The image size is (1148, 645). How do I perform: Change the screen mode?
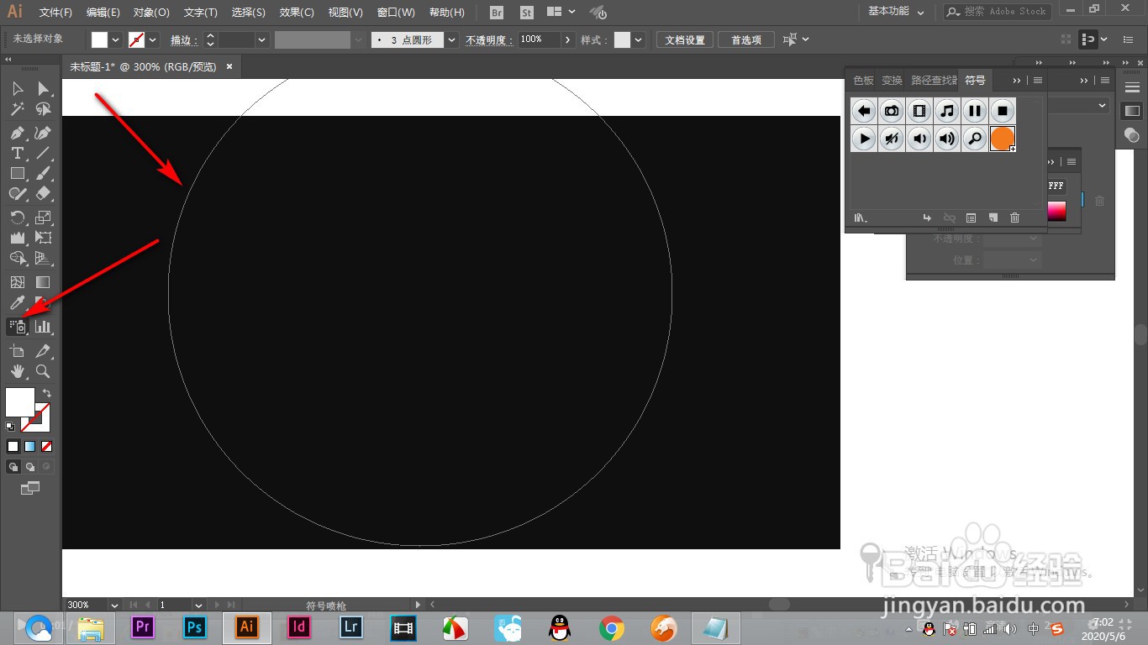pos(29,488)
